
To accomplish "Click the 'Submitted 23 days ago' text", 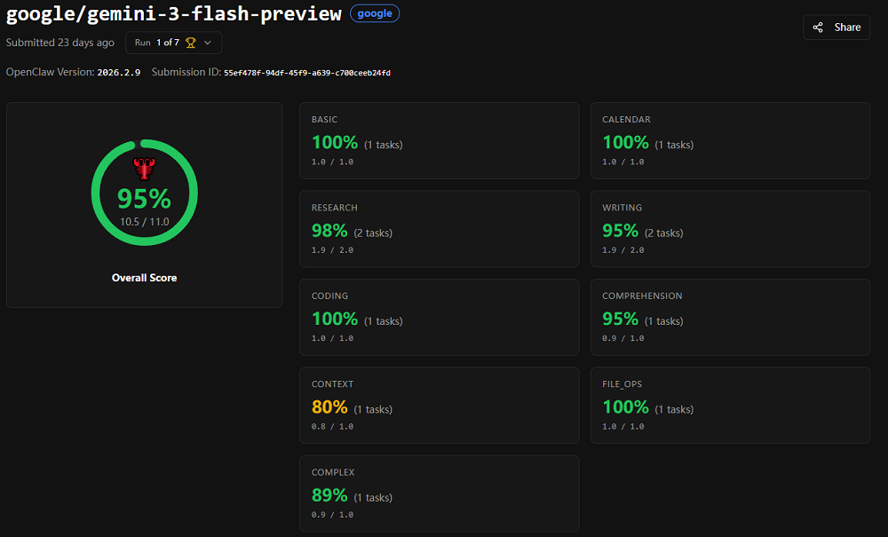I will point(60,43).
